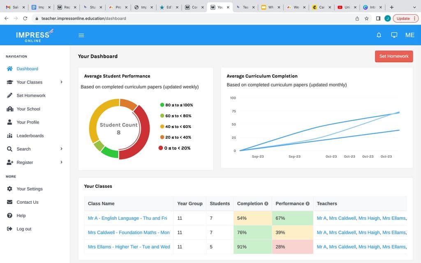Image resolution: width=421 pixels, height=263 pixels.
Task: Click the Performance info icon
Action: click(x=308, y=203)
